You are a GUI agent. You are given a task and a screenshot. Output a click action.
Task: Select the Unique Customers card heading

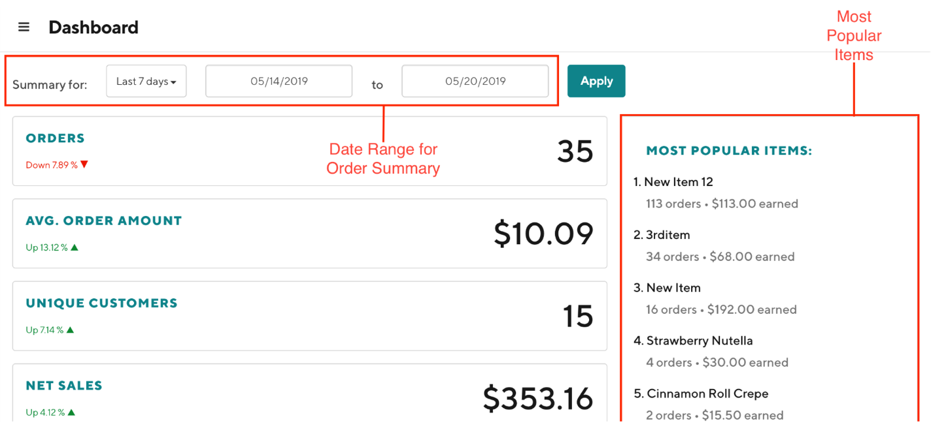coord(102,303)
